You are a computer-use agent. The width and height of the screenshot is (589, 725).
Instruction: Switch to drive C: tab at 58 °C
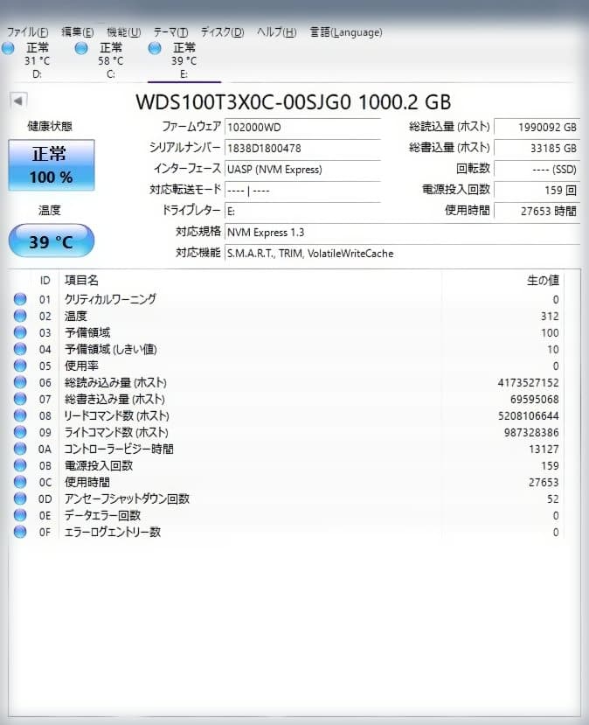pos(110,60)
